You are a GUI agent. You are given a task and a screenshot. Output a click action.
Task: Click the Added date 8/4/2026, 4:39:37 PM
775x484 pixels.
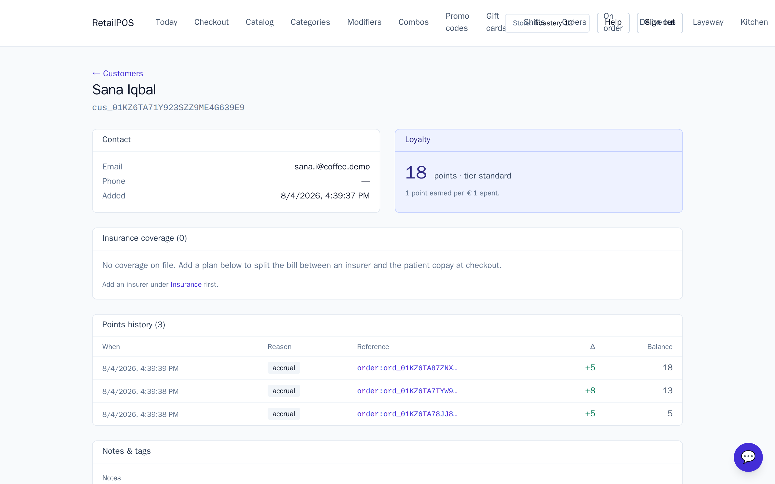point(325,196)
